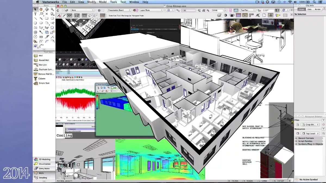Toggle Polygonal Marquee mode

[95, 15]
